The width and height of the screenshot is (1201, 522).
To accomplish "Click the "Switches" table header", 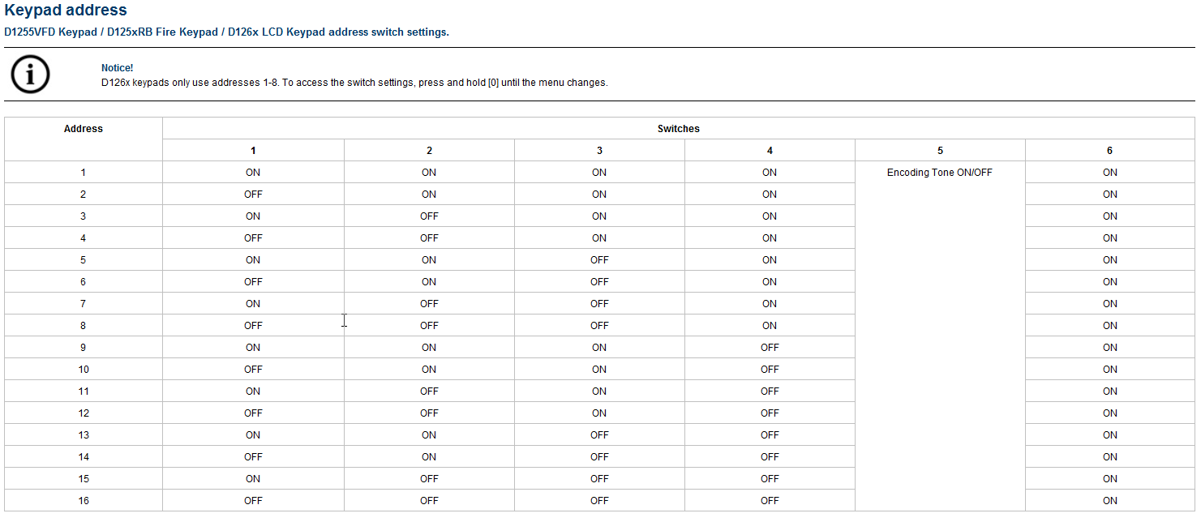I will [x=678, y=129].
